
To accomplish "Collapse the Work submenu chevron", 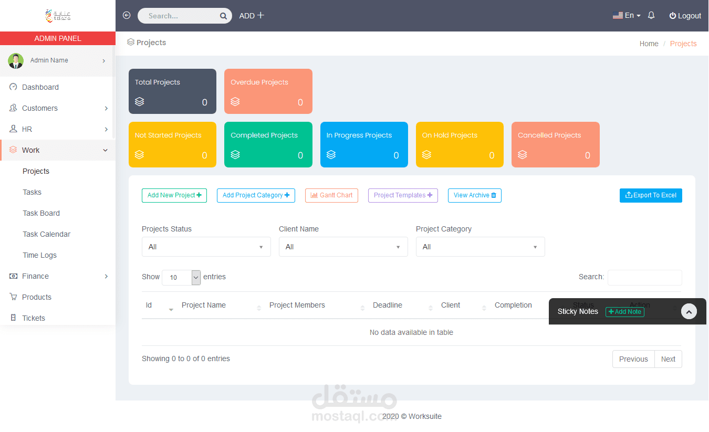I will pos(105,150).
